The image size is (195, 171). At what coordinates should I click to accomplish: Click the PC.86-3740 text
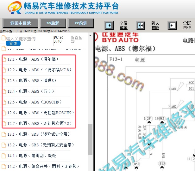point(59,39)
